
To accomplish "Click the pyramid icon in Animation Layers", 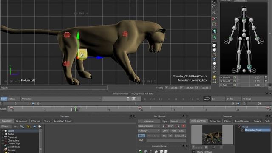I will [156, 151].
